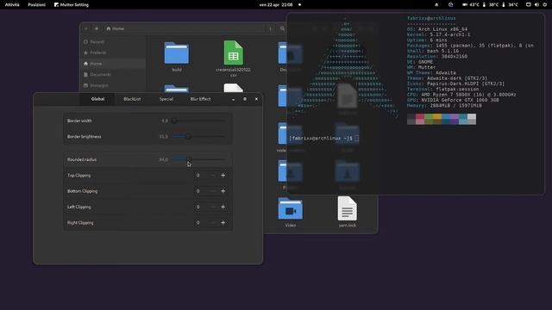Screen dimensions: 552x310
Task: Switch to the Special tab
Action: [x=166, y=99]
